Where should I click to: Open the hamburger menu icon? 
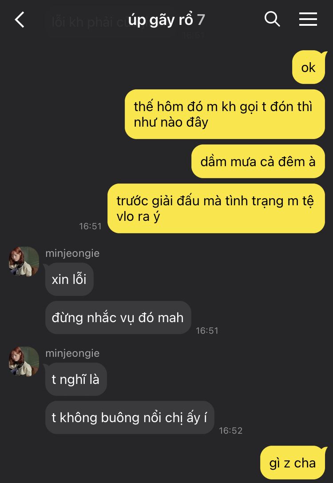coord(308,19)
